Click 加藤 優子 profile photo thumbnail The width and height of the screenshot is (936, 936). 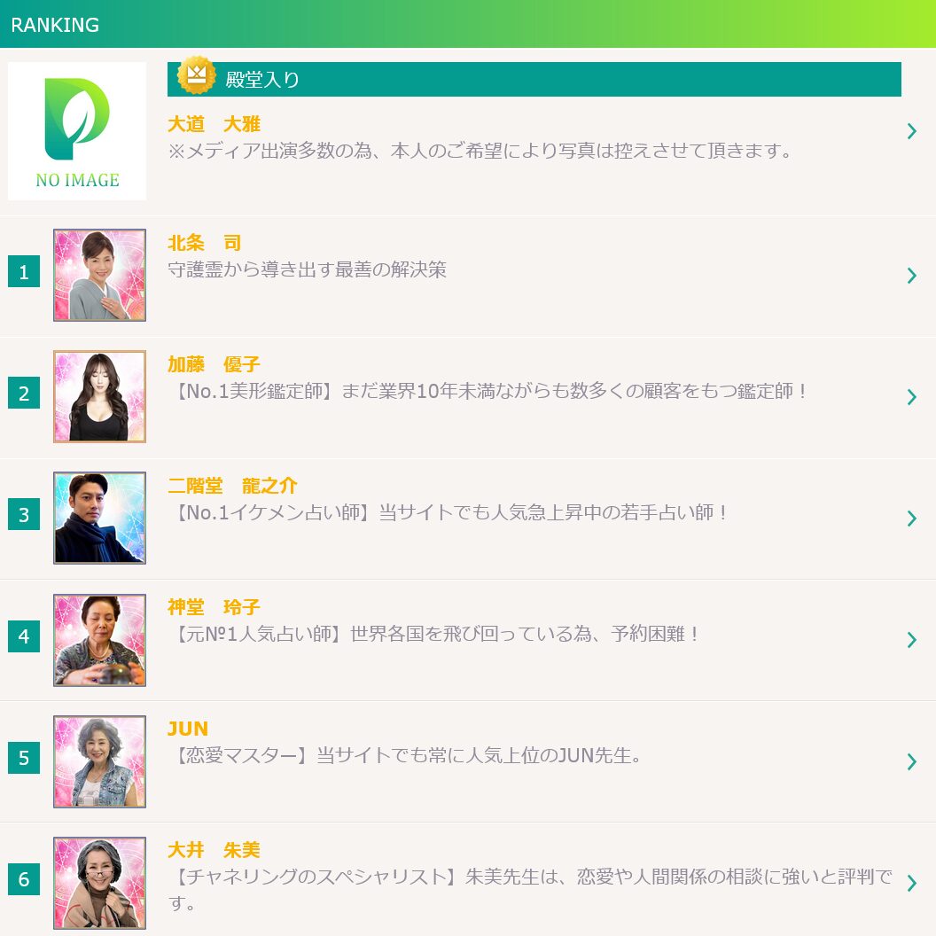pos(99,397)
